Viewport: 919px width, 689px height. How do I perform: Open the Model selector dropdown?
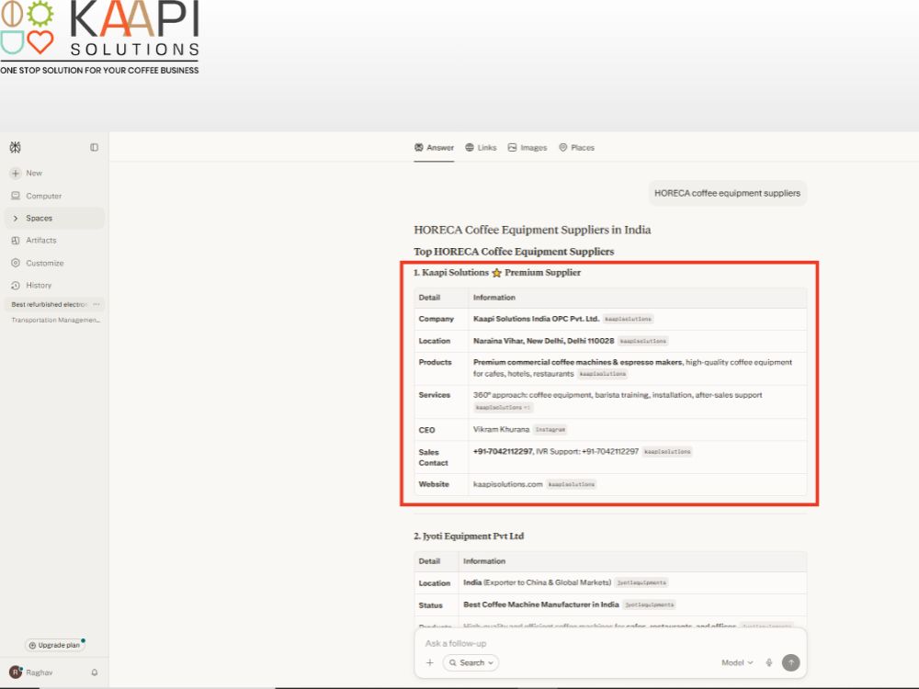[737, 662]
